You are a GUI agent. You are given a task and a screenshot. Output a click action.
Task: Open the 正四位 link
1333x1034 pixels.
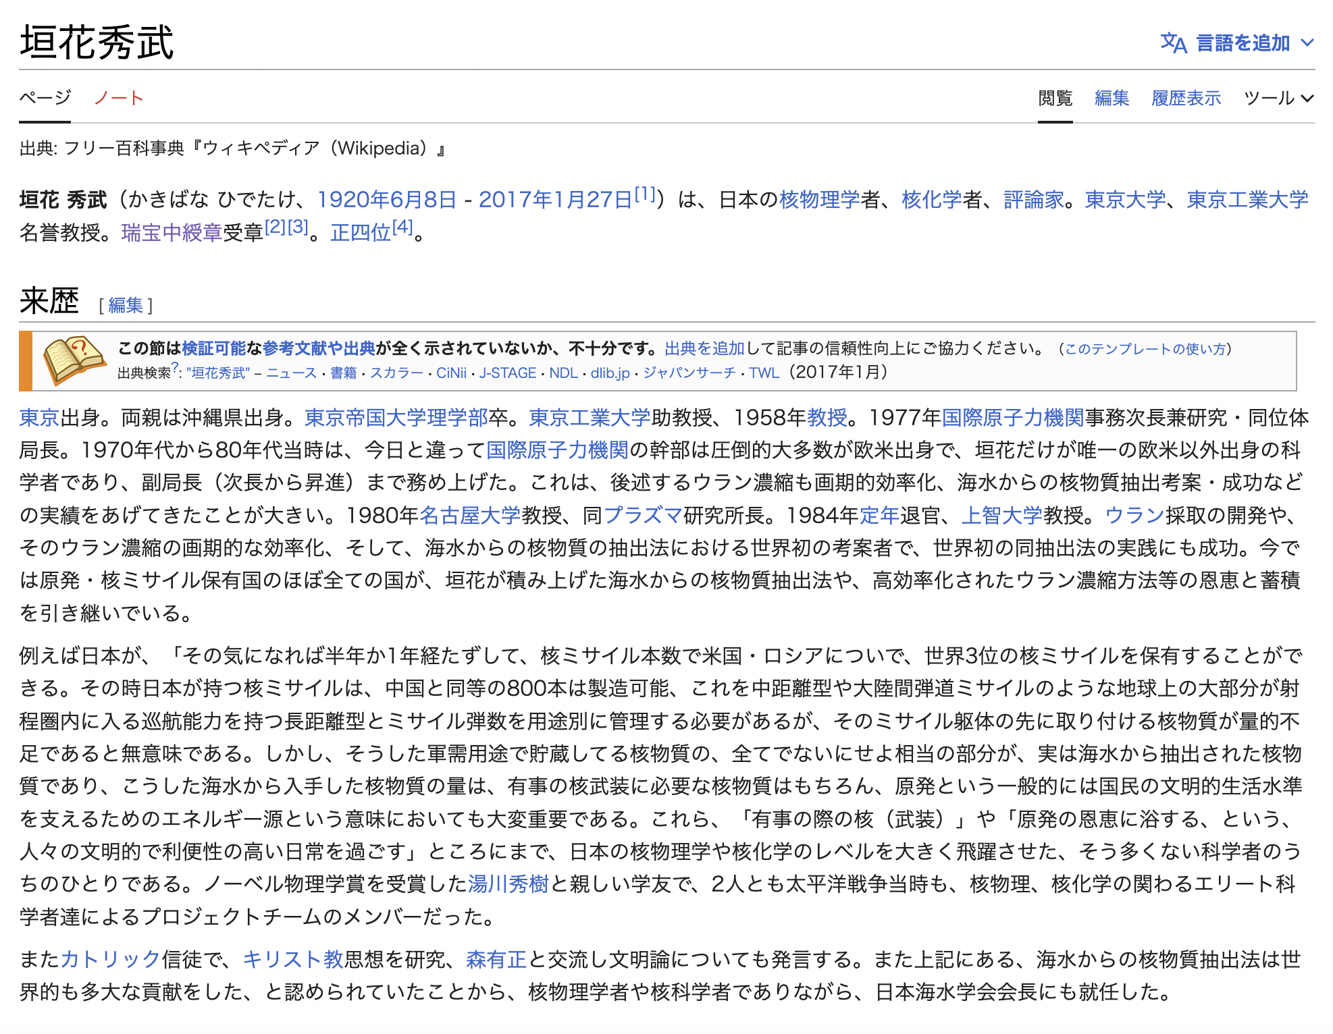pyautogui.click(x=361, y=233)
